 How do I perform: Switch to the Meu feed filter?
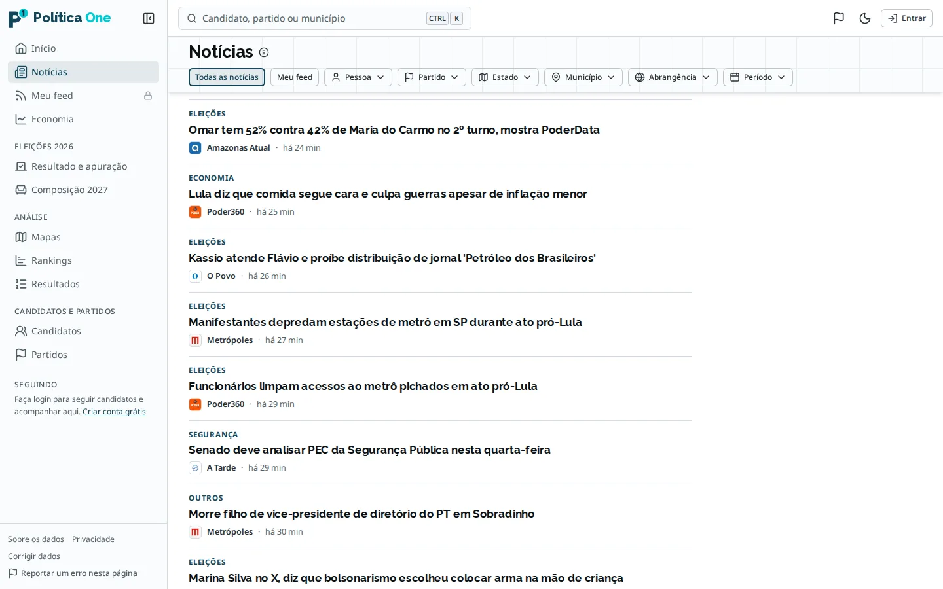tap(295, 77)
